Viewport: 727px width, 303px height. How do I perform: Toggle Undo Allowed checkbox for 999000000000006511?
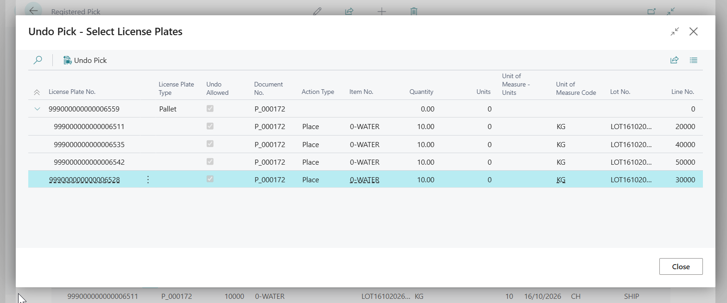pos(210,126)
